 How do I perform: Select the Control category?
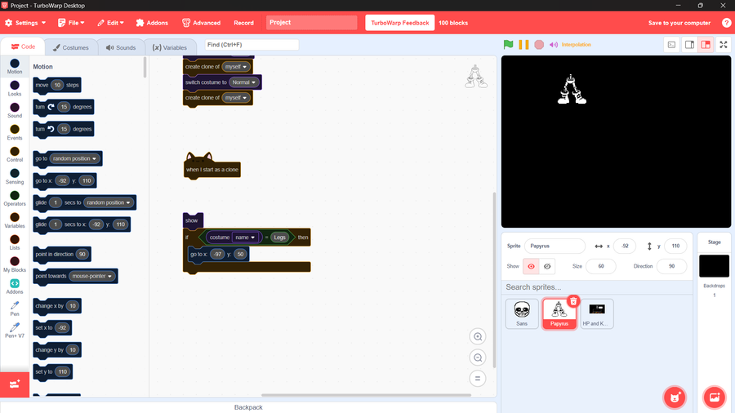point(15,154)
